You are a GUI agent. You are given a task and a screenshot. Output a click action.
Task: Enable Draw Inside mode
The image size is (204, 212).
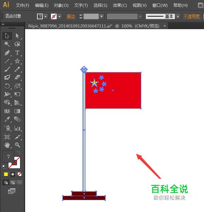[x=20, y=183]
